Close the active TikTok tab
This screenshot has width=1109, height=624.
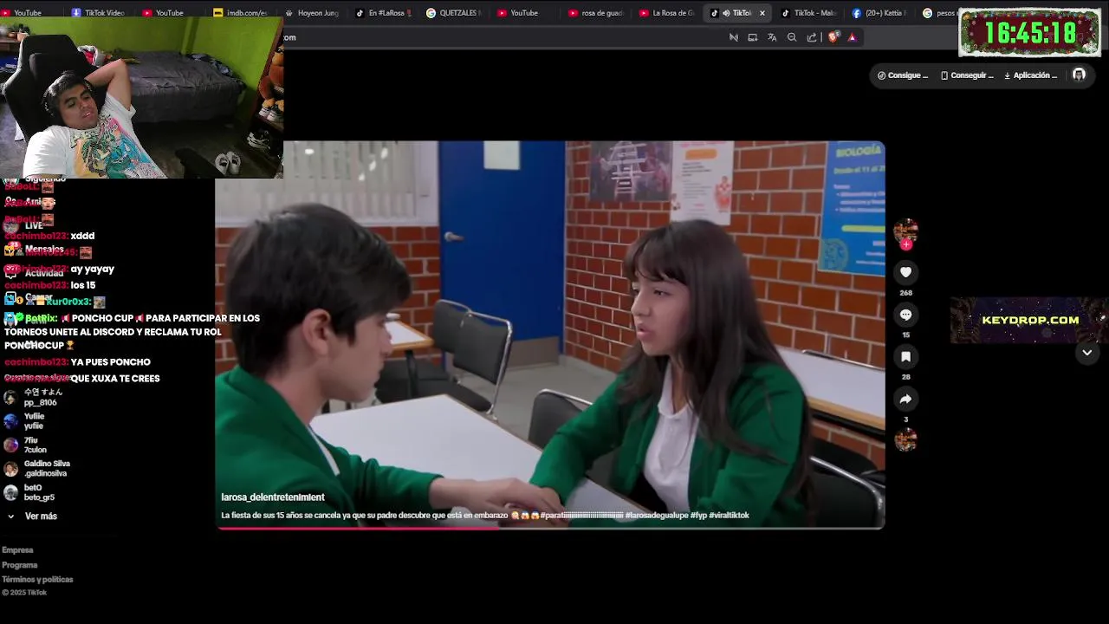tap(762, 13)
